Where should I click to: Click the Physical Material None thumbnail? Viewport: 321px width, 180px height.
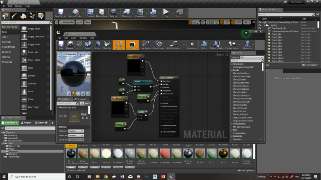pos(74,116)
